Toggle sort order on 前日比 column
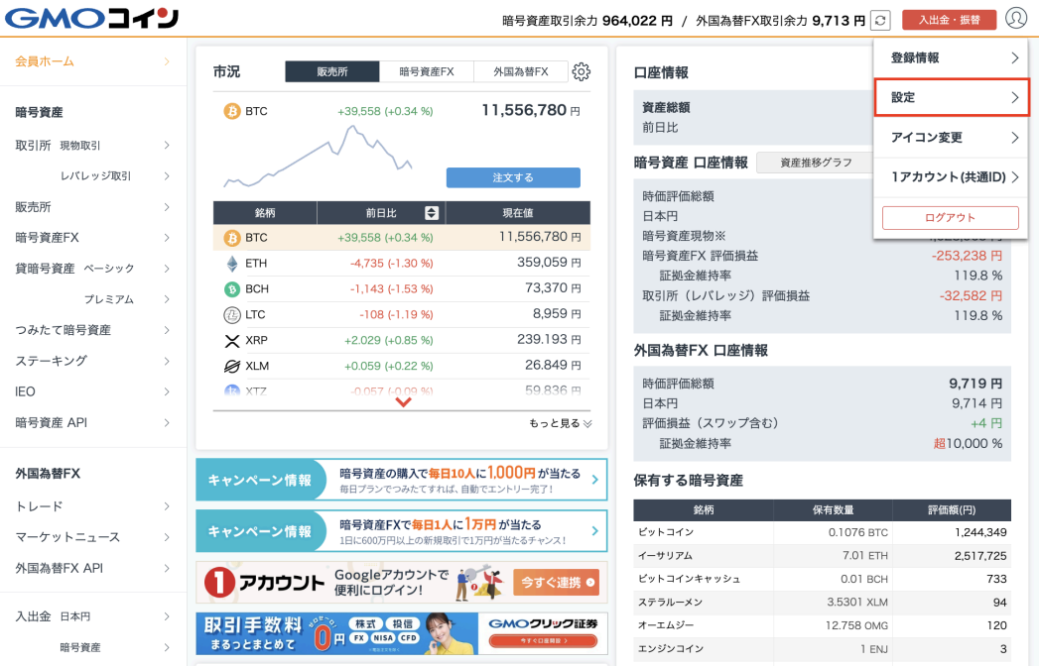Image resolution: width=1039 pixels, height=666 pixels. (x=432, y=212)
